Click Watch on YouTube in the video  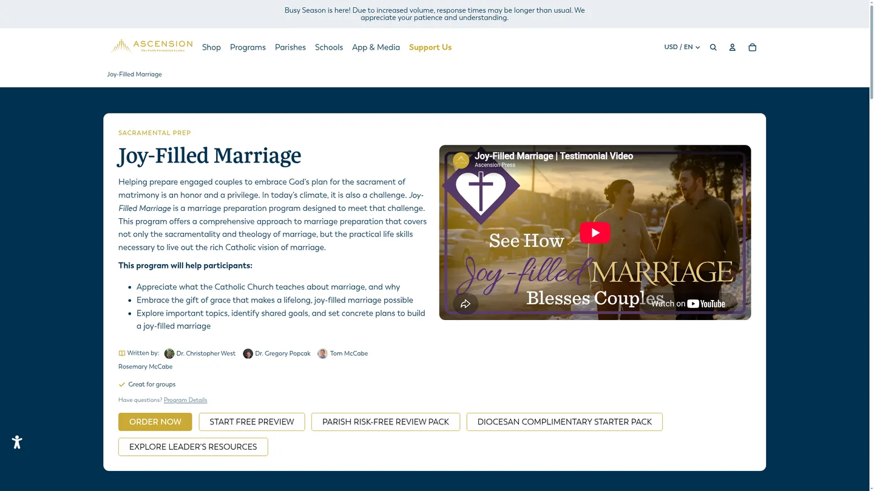688,304
